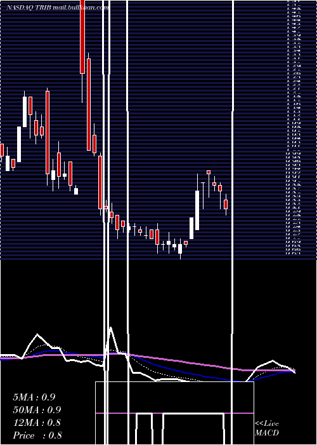Click the 12MA : 0.8 value
Screen dimensions: 317x445
pyautogui.click(x=37, y=423)
